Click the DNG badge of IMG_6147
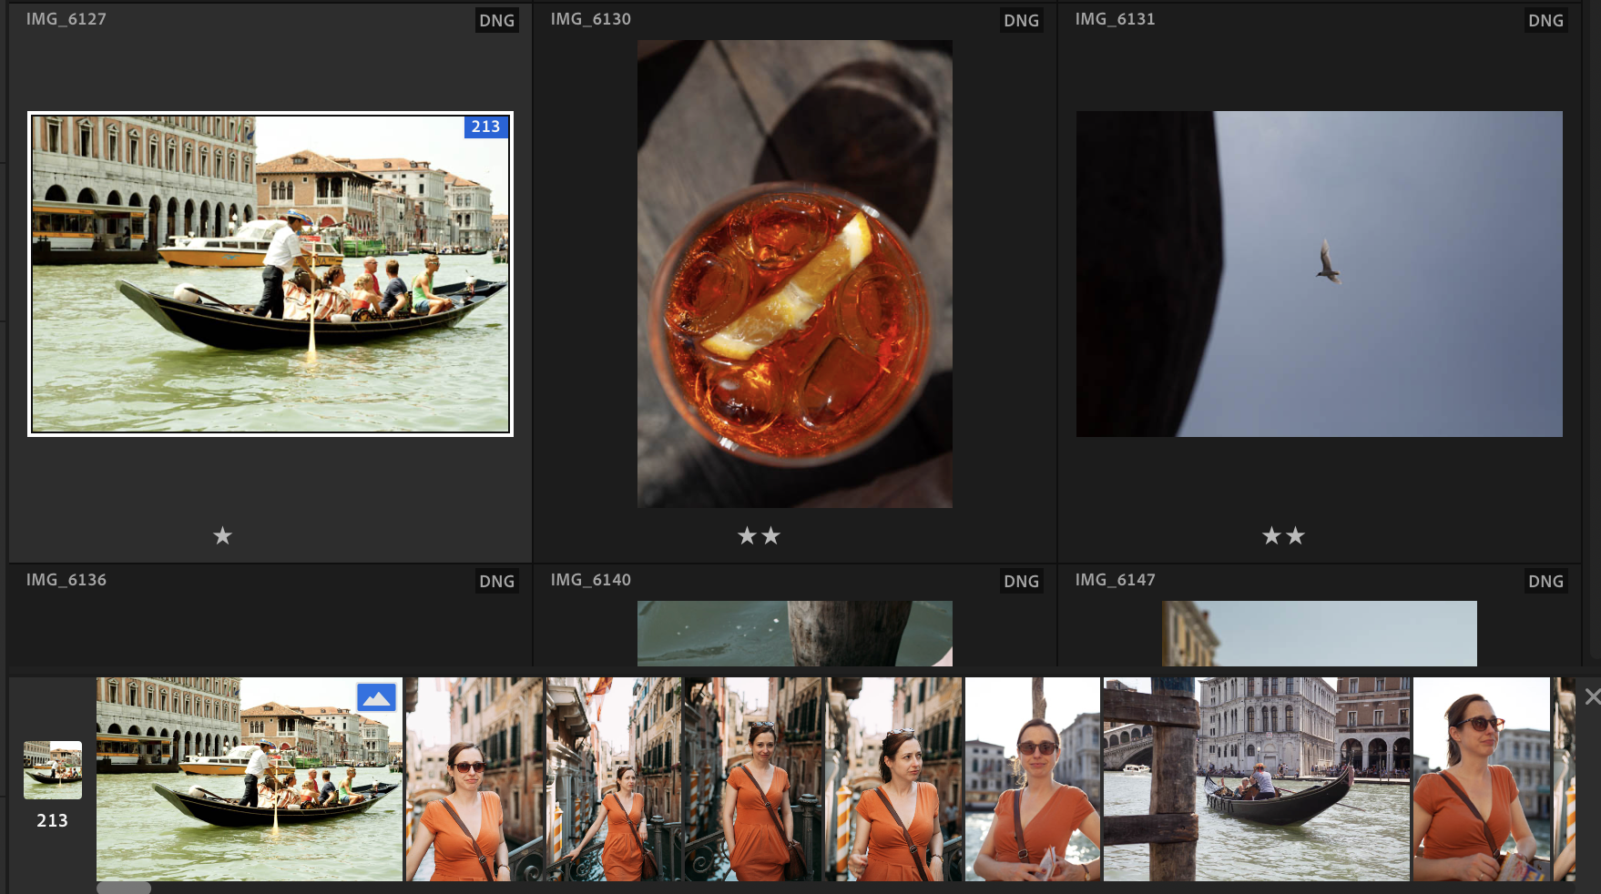Image resolution: width=1601 pixels, height=894 pixels. (1546, 581)
